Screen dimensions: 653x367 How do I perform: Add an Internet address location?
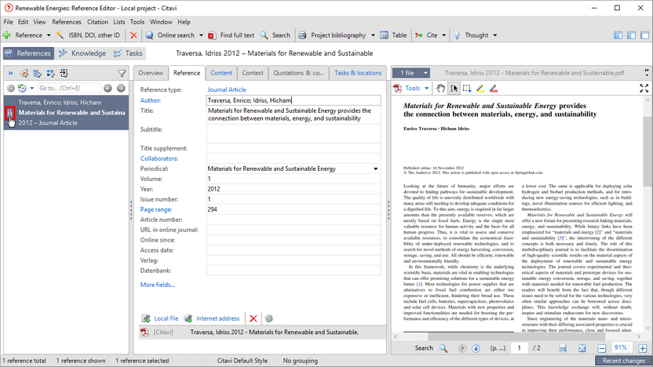(x=212, y=318)
